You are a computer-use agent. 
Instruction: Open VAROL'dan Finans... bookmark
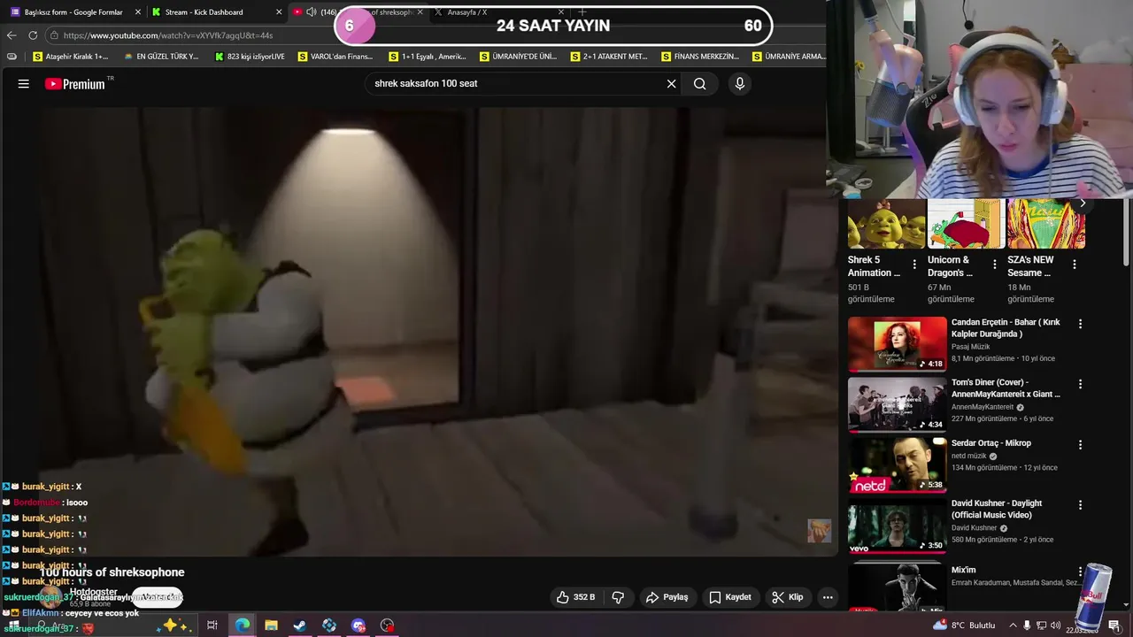coord(335,57)
